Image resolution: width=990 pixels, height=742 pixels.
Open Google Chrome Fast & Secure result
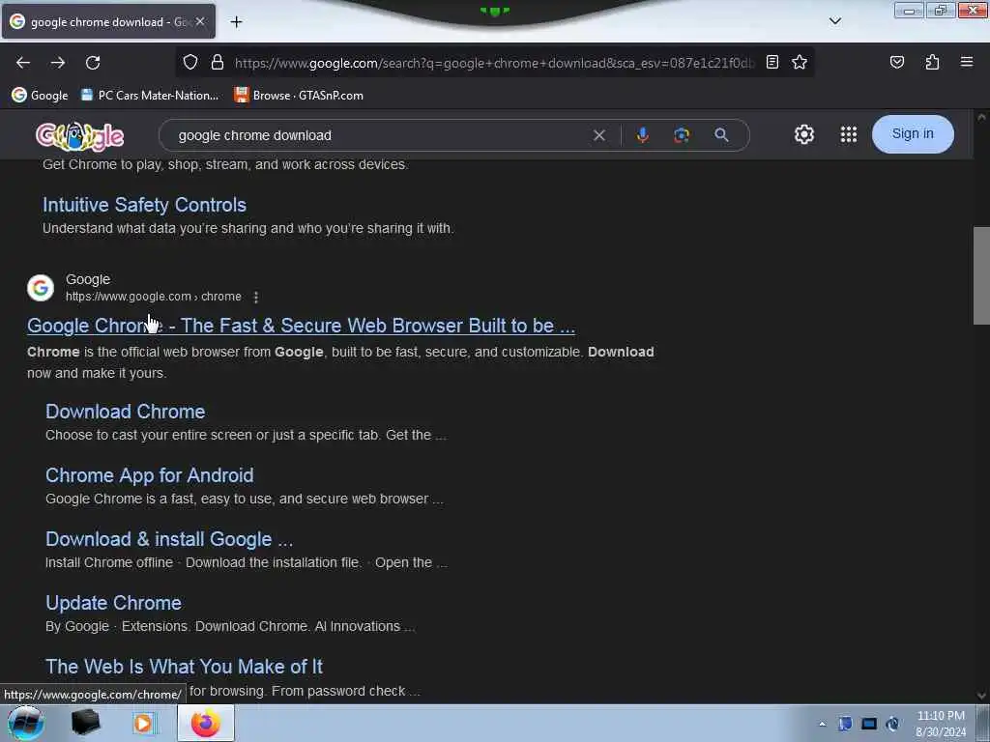coord(302,326)
